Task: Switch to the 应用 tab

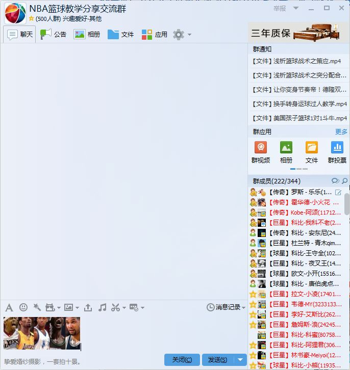Action: tap(154, 35)
